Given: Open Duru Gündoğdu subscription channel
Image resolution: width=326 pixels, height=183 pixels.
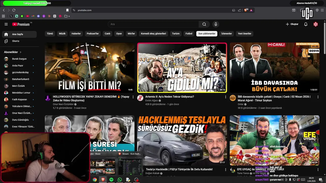Looking at the screenshot, I should (19, 120).
